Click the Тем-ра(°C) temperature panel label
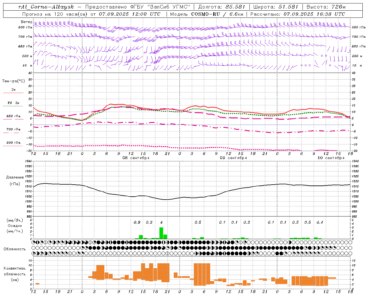 click(x=13, y=81)
